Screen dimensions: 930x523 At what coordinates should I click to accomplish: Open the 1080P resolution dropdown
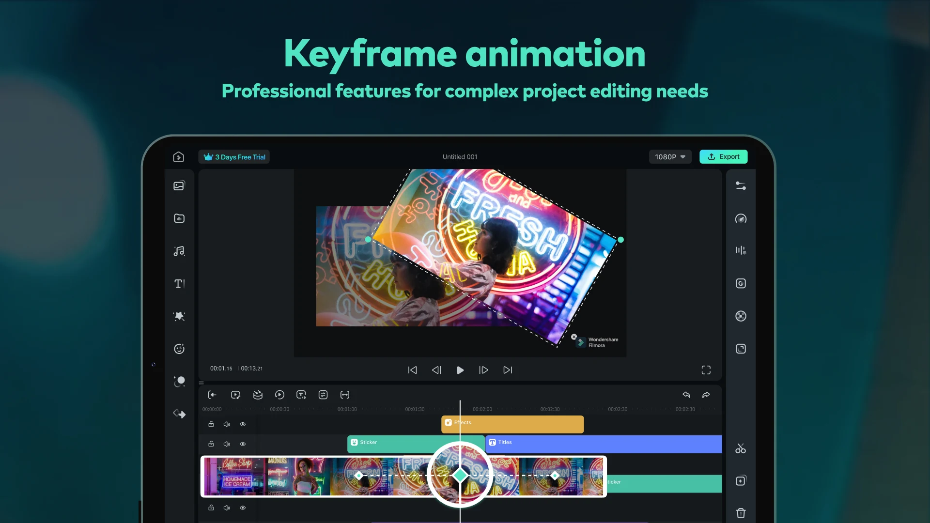pyautogui.click(x=670, y=156)
